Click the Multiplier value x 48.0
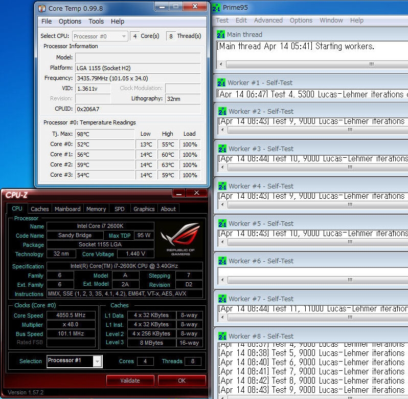Screen dimensions: 408x399 point(71,324)
